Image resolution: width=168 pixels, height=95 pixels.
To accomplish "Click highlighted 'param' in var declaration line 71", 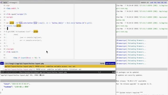I will click(x=12, y=23).
